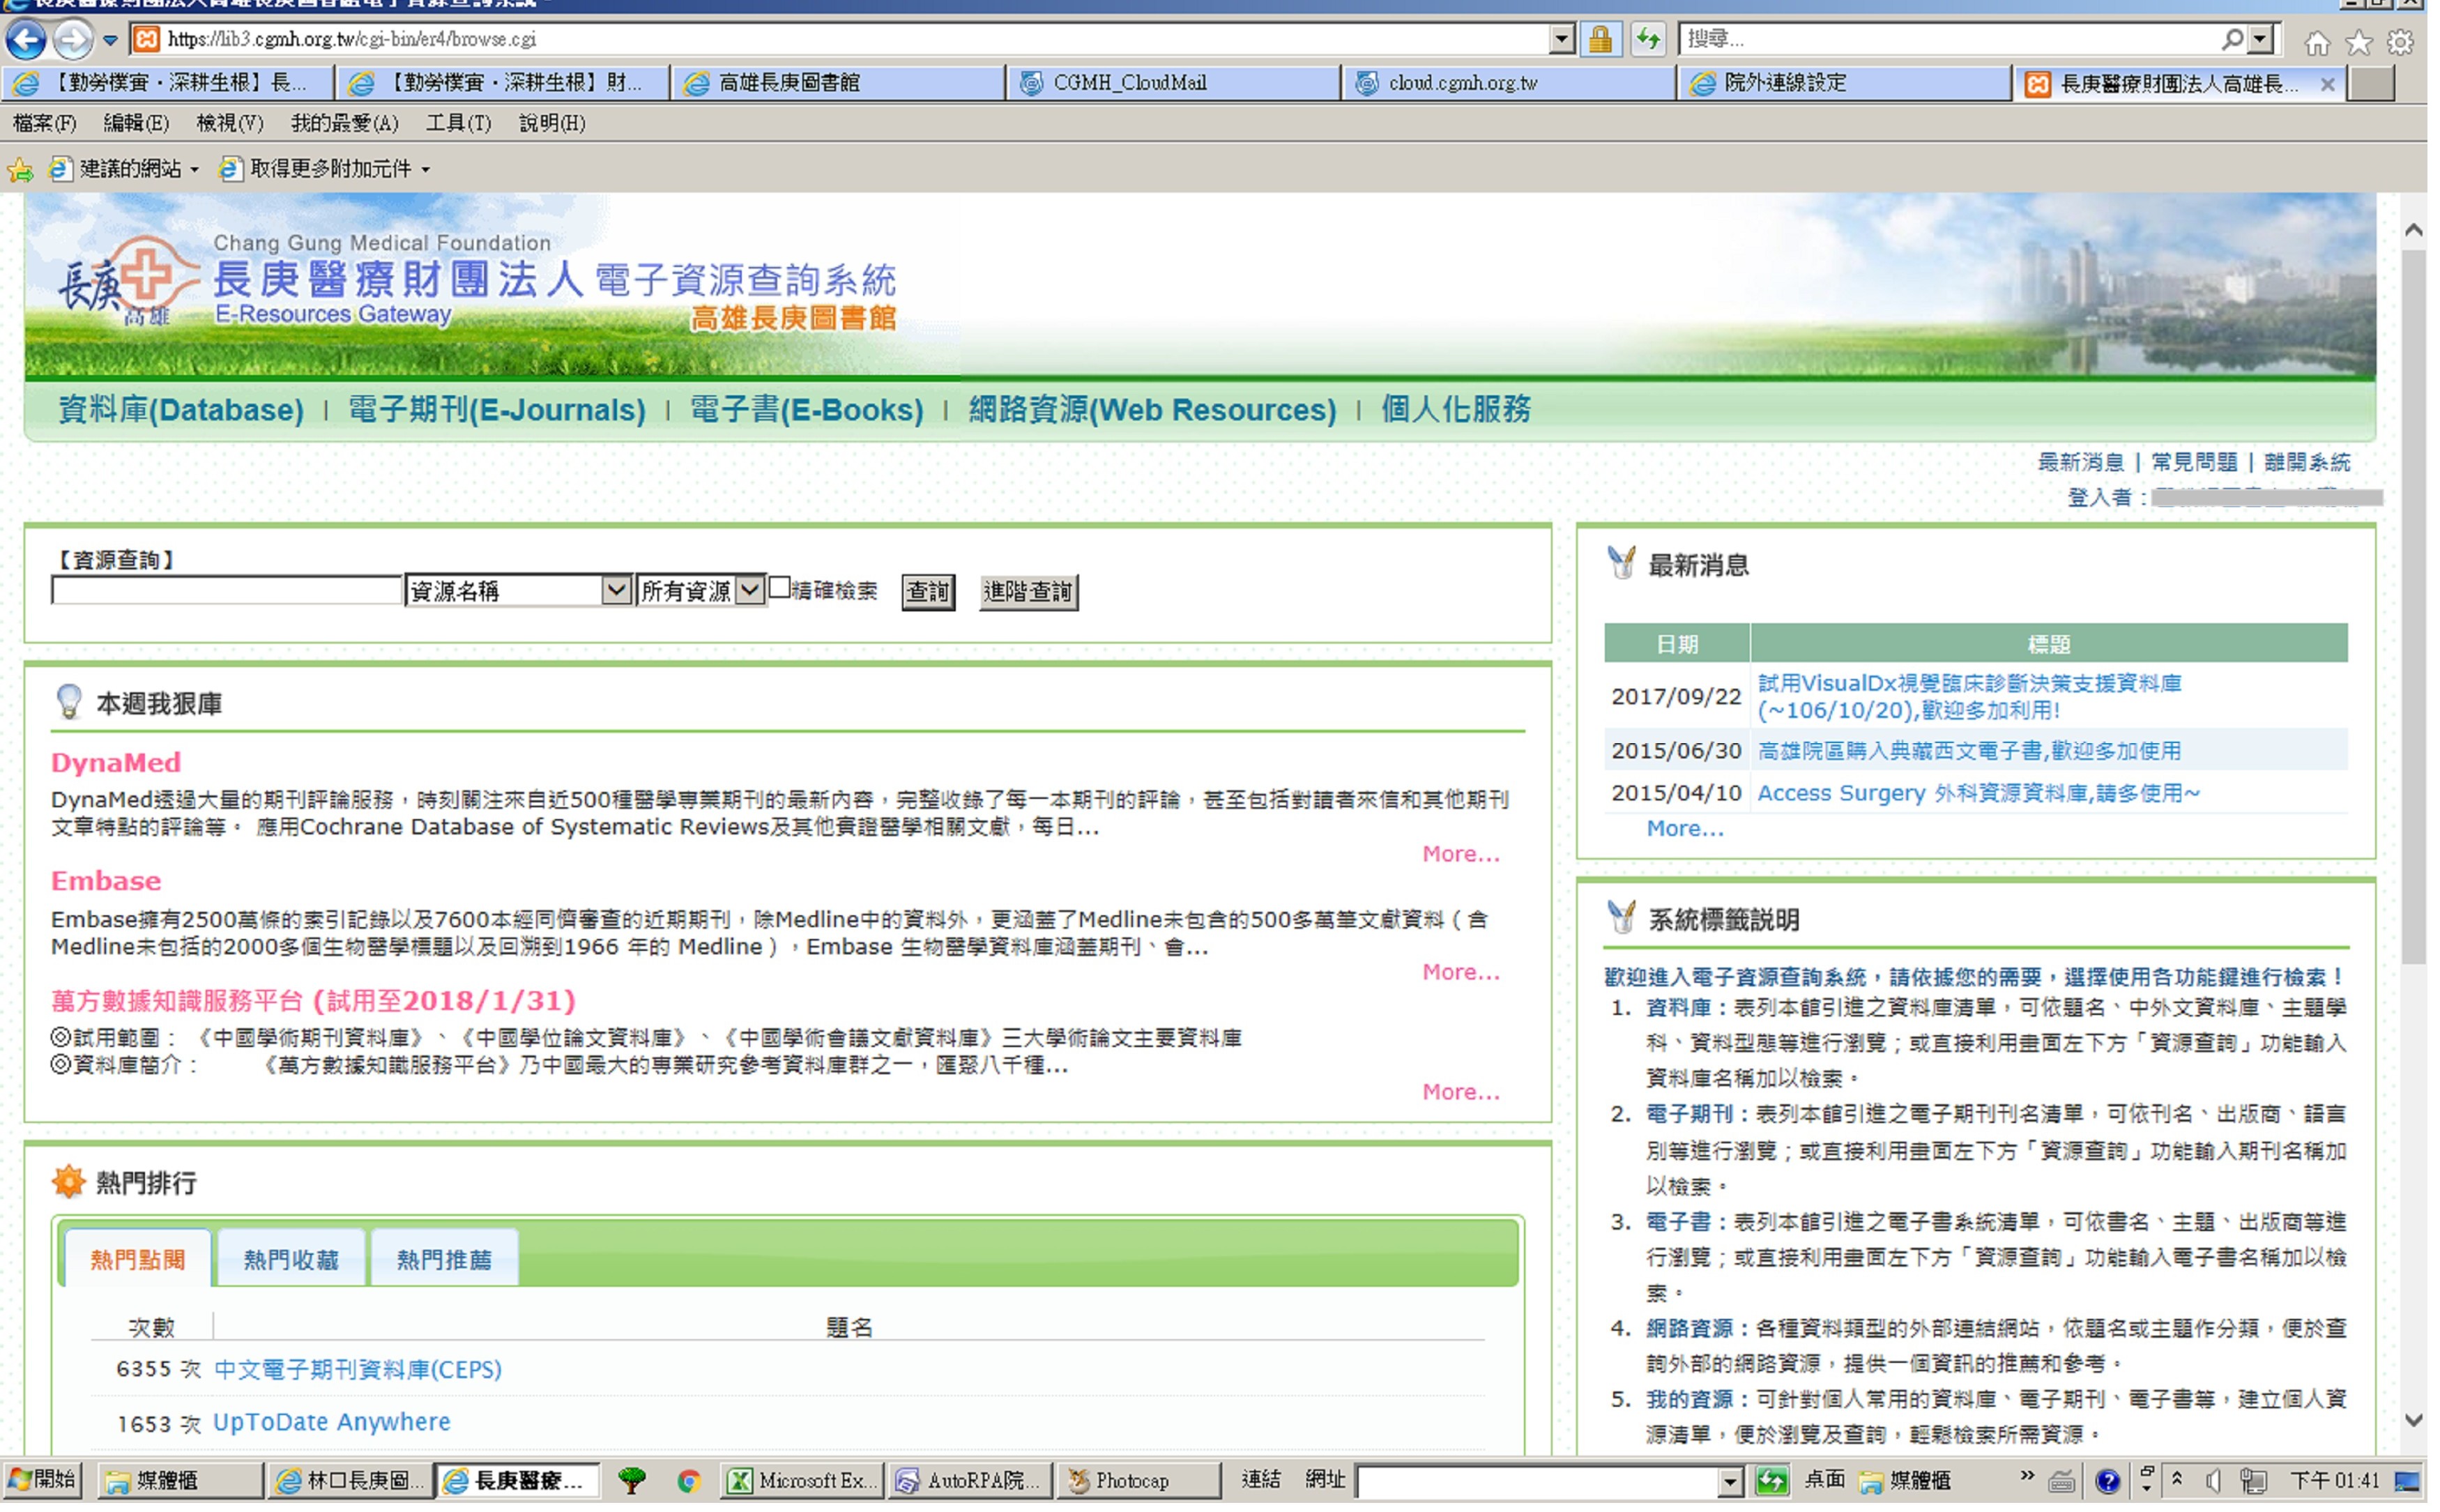Open Microsoft Excel from the taskbar
The height and width of the screenshot is (1512, 2440).
coord(803,1483)
